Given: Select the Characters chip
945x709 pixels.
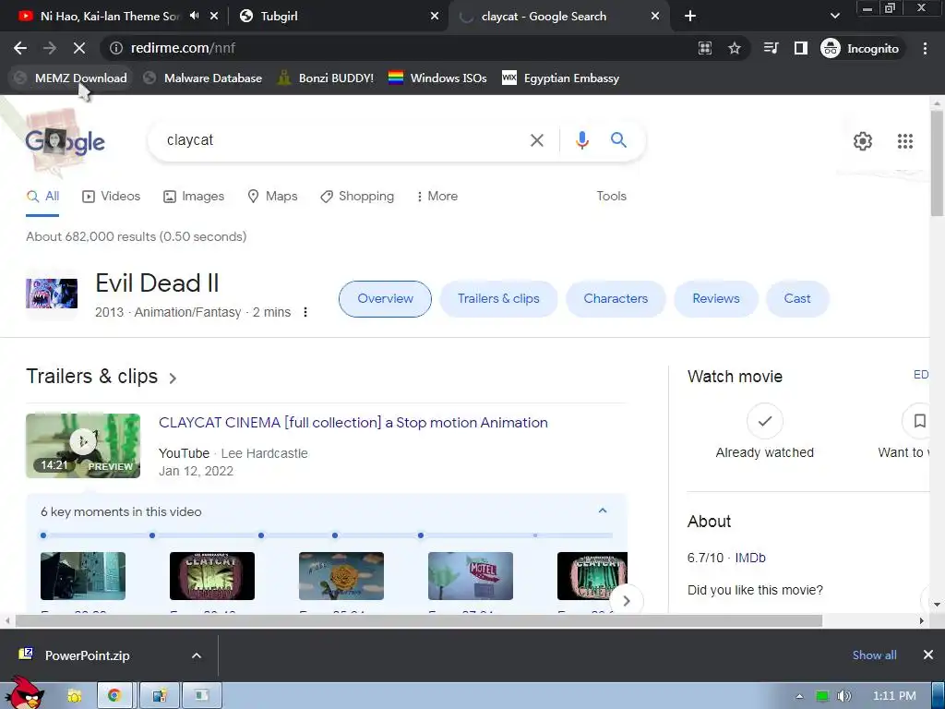Looking at the screenshot, I should point(616,299).
